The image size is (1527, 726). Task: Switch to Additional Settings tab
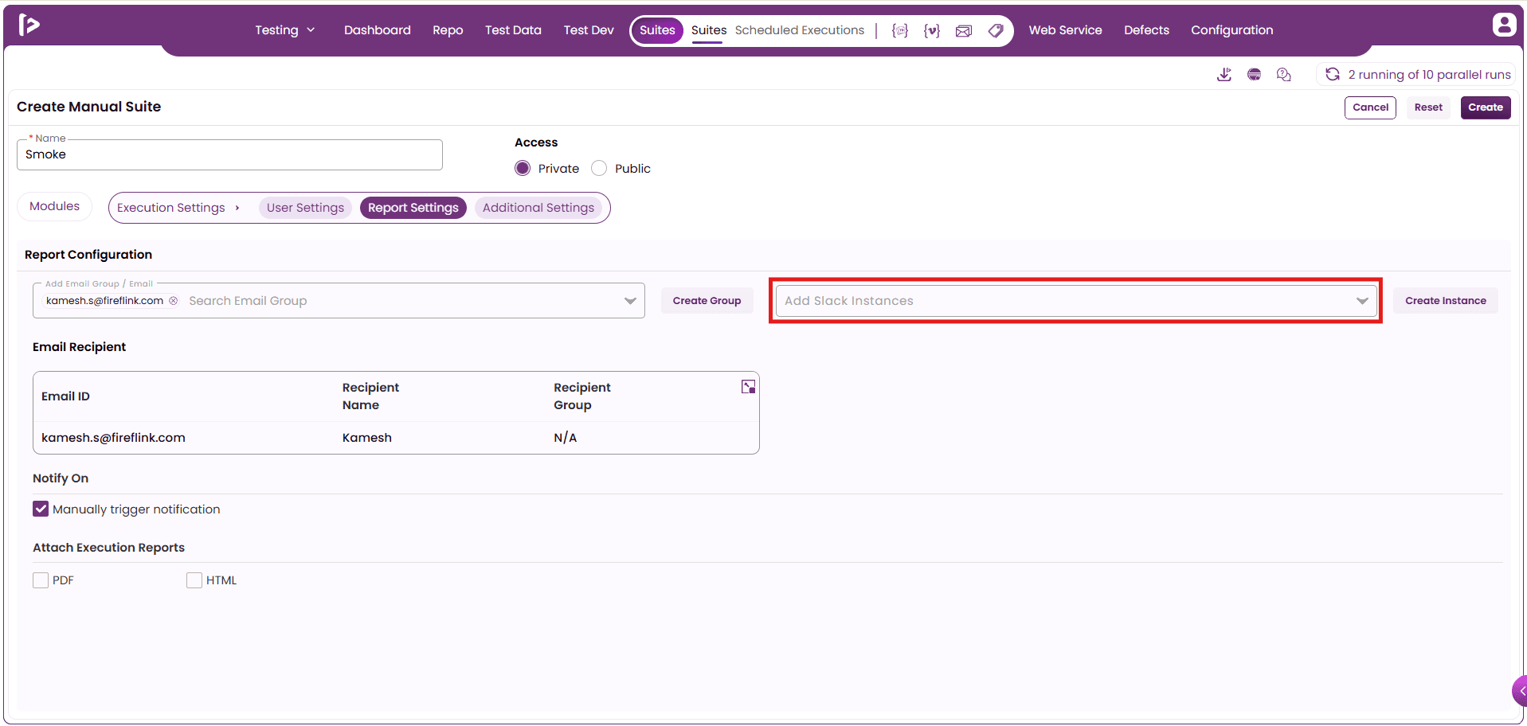(538, 208)
